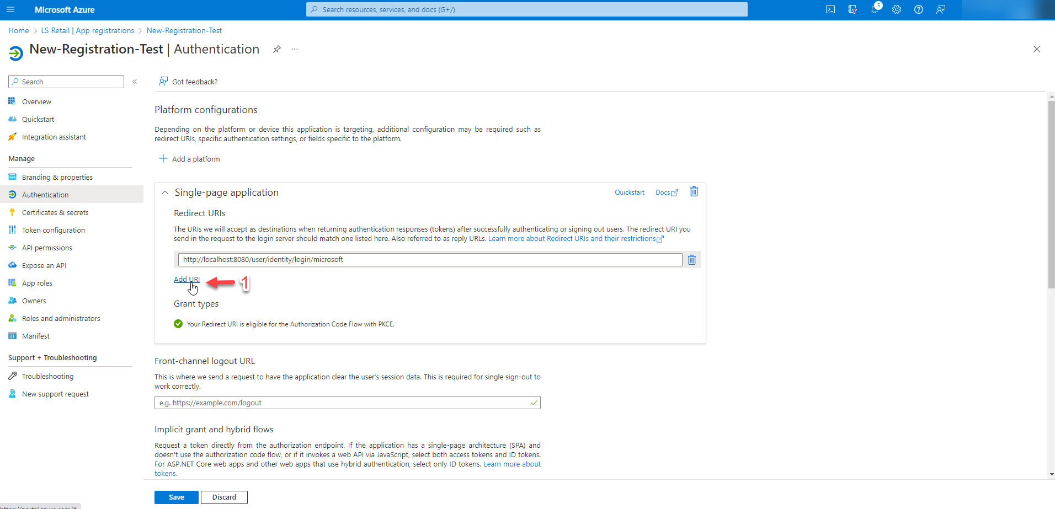Click the vertical scrollbar on the right
Image resolution: width=1055 pixels, height=509 pixels.
1051,193
